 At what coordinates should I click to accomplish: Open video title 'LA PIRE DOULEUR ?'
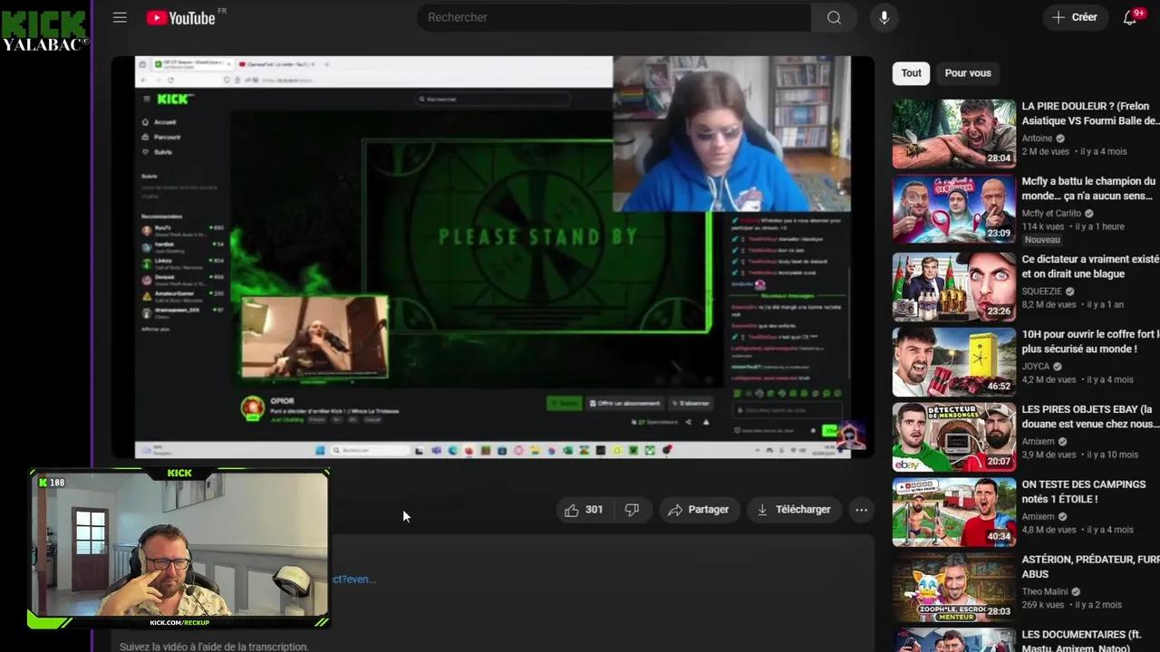click(1090, 113)
